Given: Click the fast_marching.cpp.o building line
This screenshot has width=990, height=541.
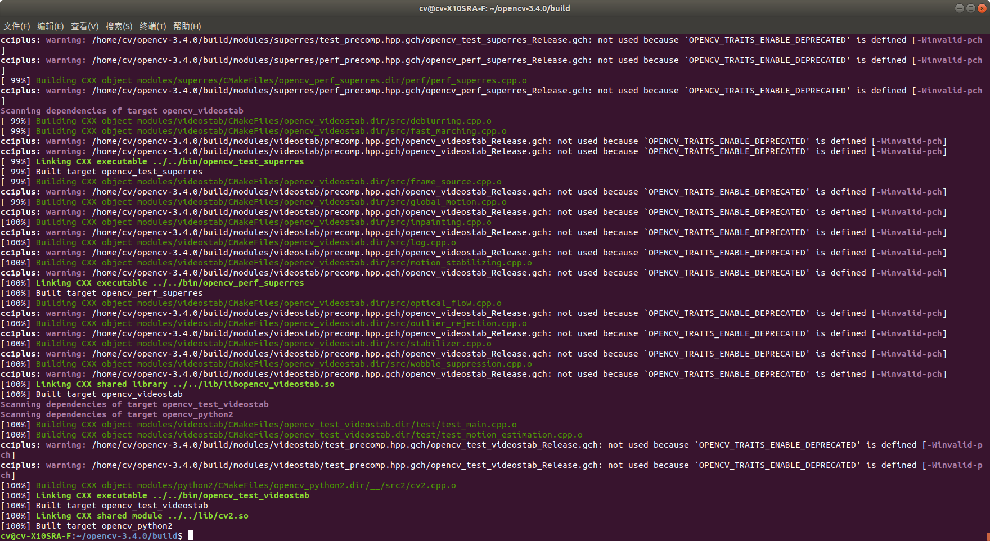Looking at the screenshot, I should pos(254,131).
